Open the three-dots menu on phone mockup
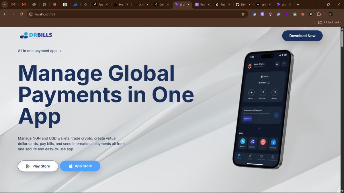344x193 pixels. (x=284, y=64)
